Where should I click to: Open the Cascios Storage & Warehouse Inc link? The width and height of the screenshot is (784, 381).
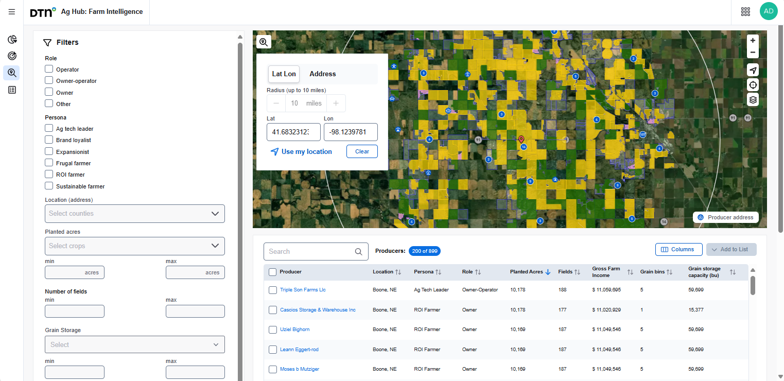(x=318, y=310)
